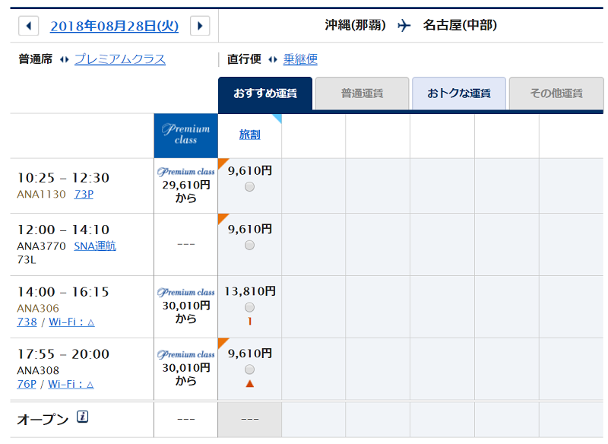Screen dimensions: 608x444
Task: Open the date 2018年08月28日(火) link
Action: click(115, 26)
